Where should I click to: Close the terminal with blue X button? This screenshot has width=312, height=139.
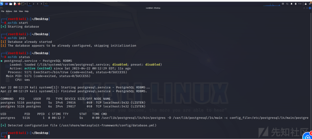(310, 8)
